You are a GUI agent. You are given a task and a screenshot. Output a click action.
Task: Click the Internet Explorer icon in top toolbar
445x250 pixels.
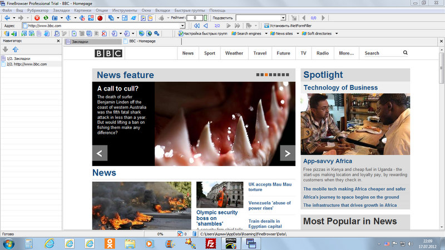pos(133,18)
